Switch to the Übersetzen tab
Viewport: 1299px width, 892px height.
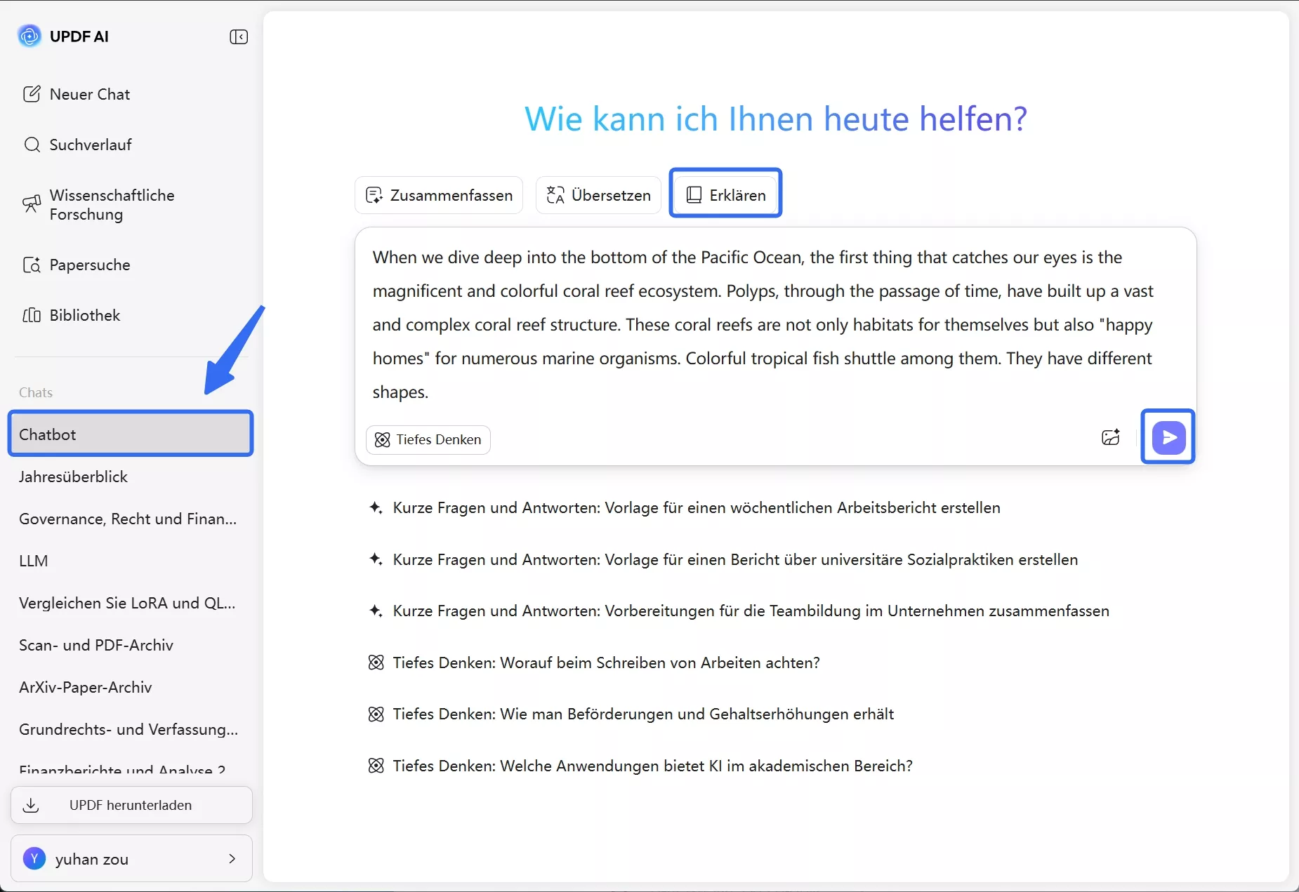[x=598, y=194]
